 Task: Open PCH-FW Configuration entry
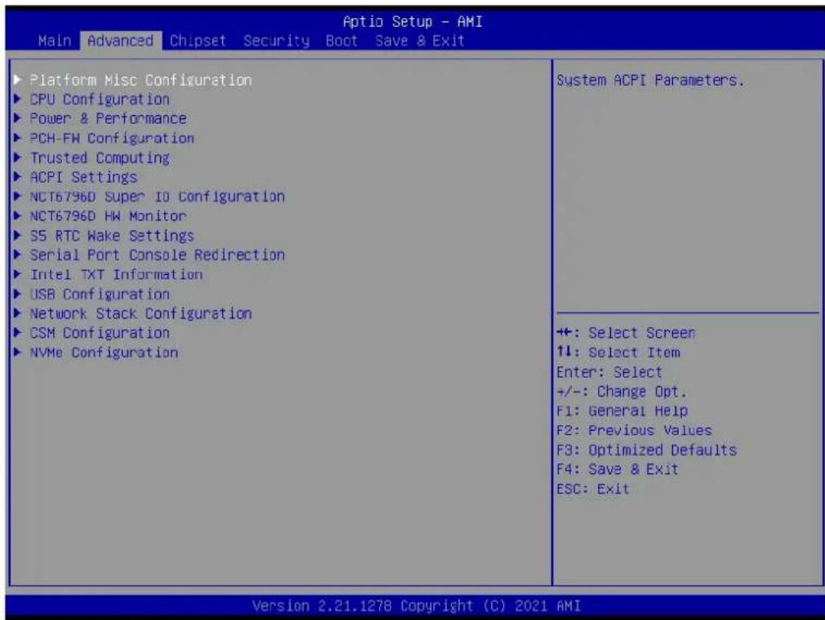pos(112,138)
